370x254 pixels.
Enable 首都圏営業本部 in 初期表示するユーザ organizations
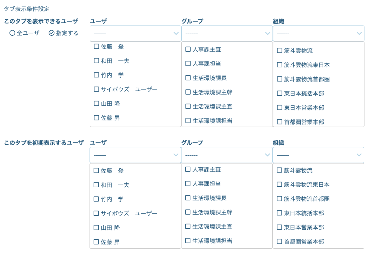(279, 241)
